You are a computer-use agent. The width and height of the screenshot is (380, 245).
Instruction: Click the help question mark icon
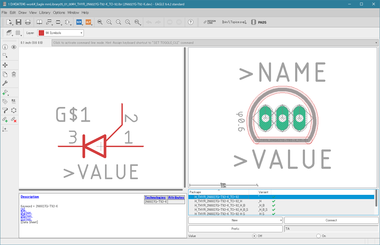(x=191, y=22)
